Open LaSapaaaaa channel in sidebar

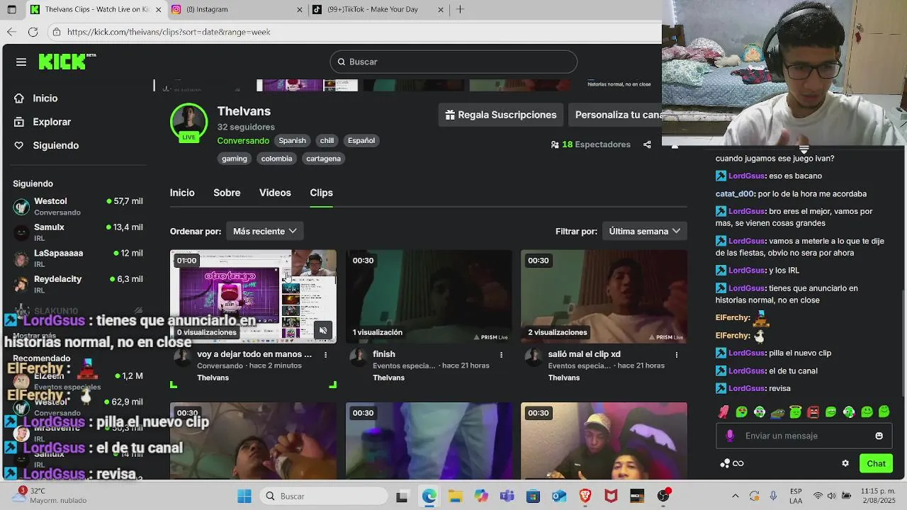point(78,258)
